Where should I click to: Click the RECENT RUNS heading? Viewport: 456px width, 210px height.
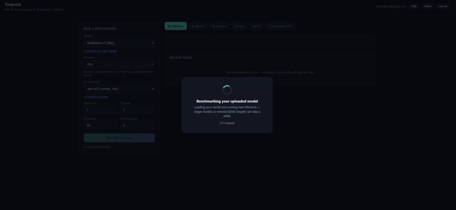181,58
